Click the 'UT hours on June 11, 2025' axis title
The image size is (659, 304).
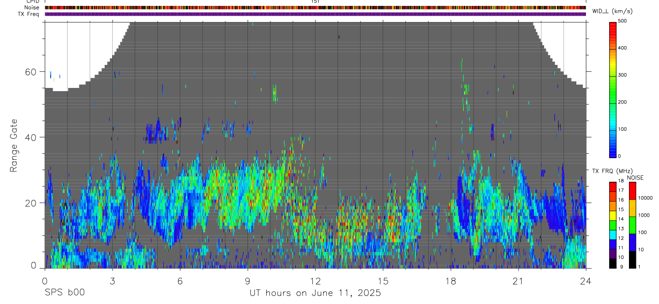(x=315, y=293)
